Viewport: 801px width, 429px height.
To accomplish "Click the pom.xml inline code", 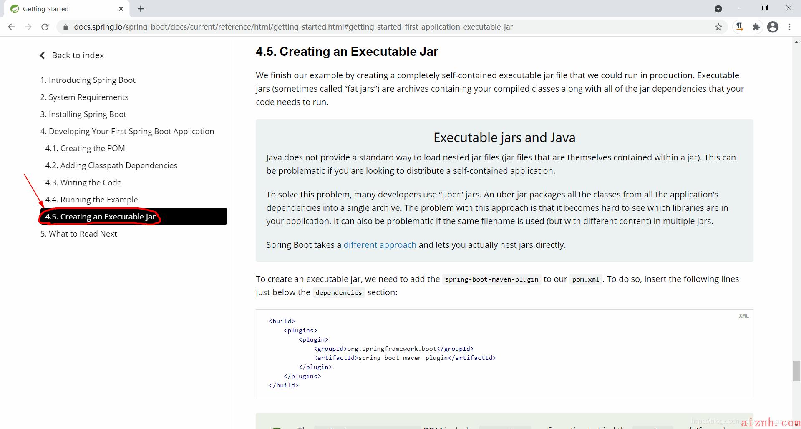I will tap(586, 279).
